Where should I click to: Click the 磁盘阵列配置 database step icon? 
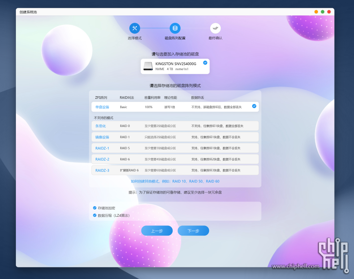coord(175,28)
